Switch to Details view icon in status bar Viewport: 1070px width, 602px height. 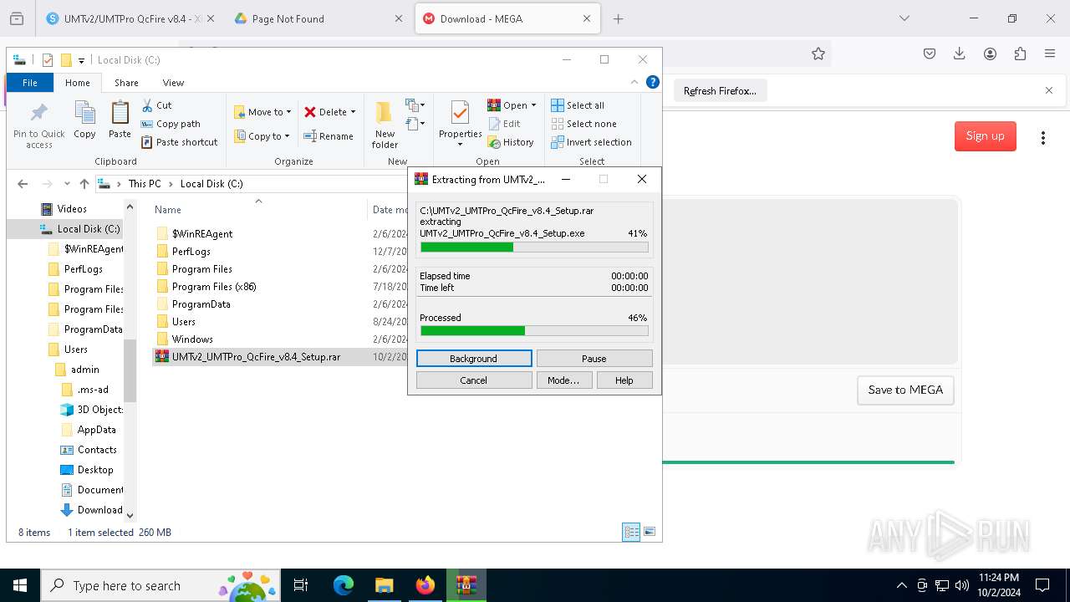point(631,532)
